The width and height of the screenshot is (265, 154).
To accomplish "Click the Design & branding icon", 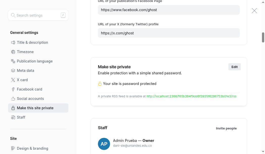I will pos(13,148).
